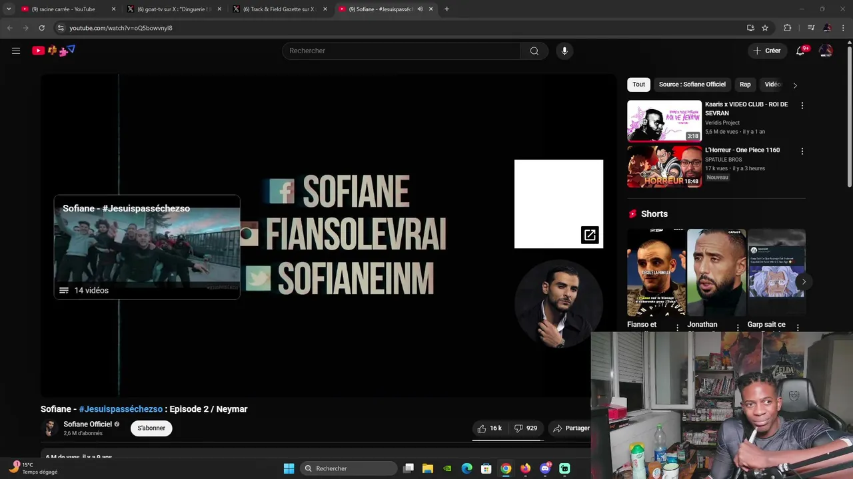Open File Explorer from taskbar
Viewport: 853px width, 479px height.
pos(428,468)
